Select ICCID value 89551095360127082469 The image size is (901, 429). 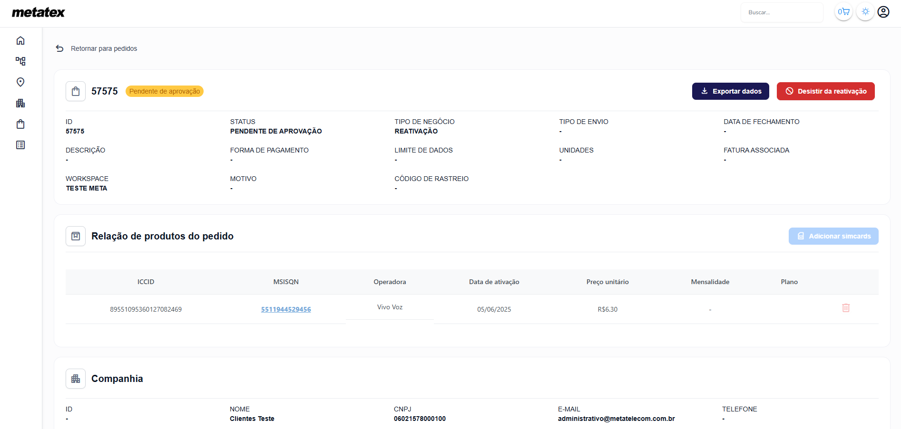pyautogui.click(x=146, y=309)
